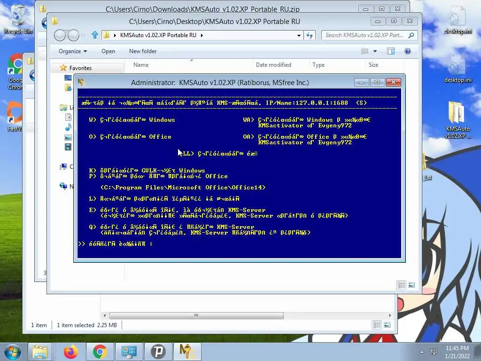Click the change view icon in toolbar
The width and height of the screenshot is (481, 361).
(365, 51)
